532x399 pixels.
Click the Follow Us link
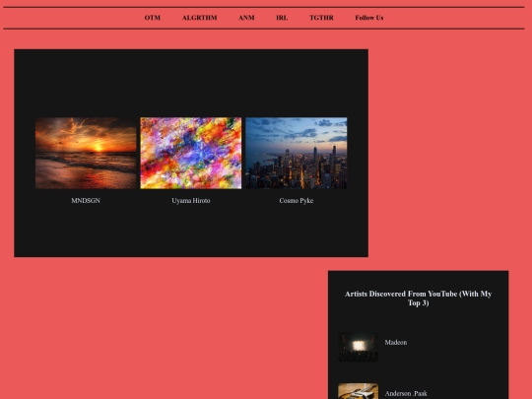click(369, 18)
